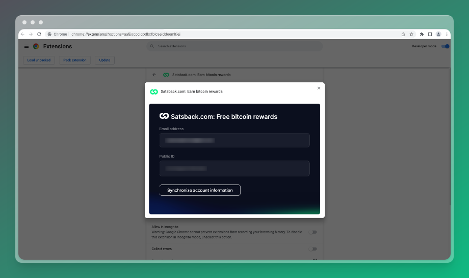This screenshot has width=469, height=278.
Task: Click the 'Public ID' label
Action: (x=167, y=157)
